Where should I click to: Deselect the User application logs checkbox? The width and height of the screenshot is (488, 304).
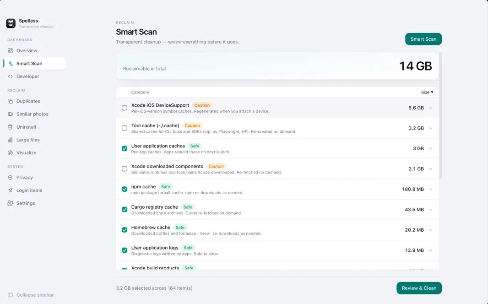click(125, 250)
